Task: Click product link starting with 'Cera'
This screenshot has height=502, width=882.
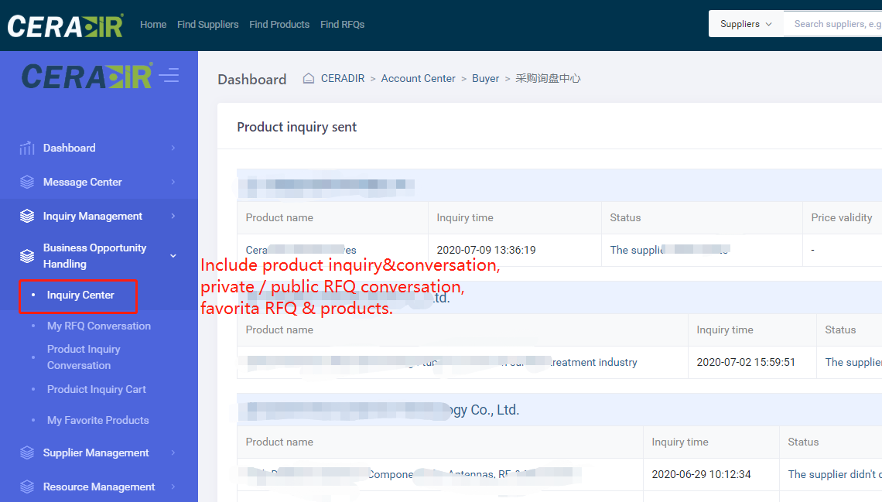Action: pyautogui.click(x=301, y=250)
